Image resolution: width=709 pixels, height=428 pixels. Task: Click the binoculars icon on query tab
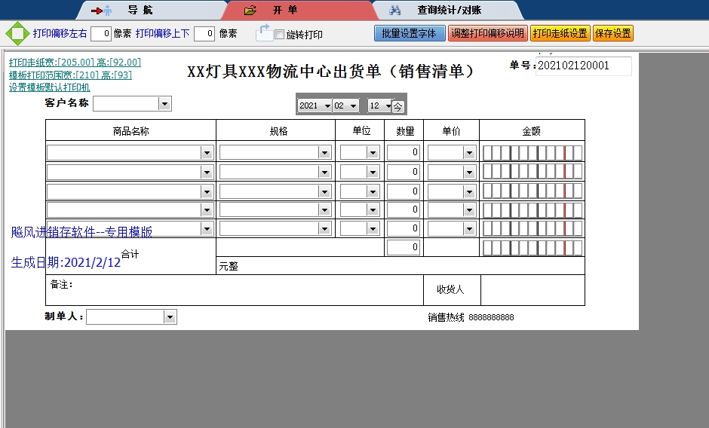tap(394, 11)
